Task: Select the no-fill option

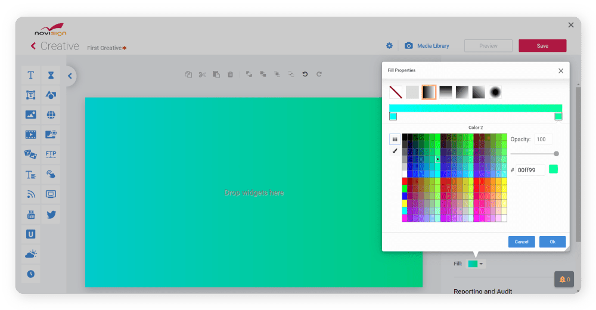Action: pyautogui.click(x=396, y=92)
